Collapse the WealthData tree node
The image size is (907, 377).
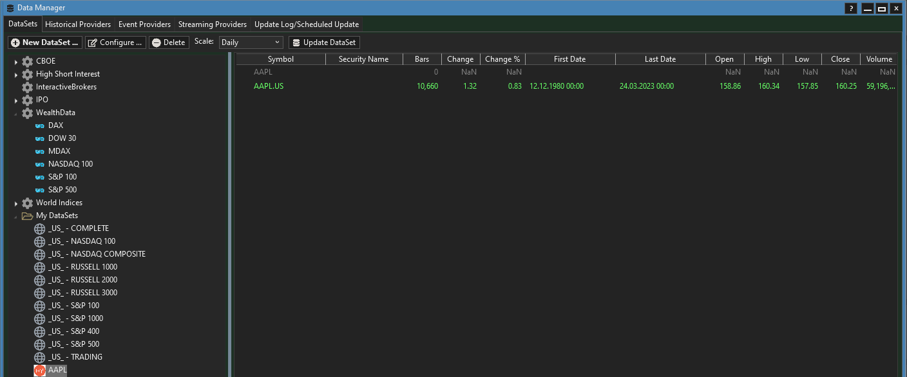16,113
